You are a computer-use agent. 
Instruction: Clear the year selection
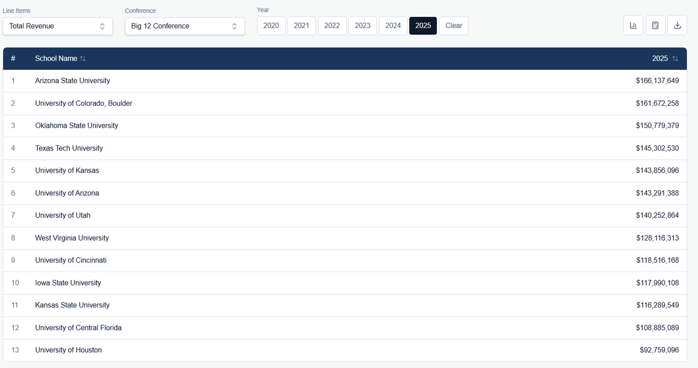click(x=454, y=26)
